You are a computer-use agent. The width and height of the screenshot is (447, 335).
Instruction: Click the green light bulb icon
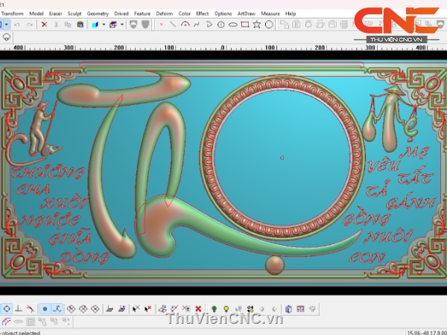tap(214, 308)
